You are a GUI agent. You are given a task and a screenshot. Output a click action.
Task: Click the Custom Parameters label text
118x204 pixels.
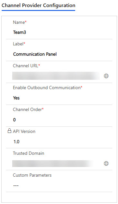(x=32, y=175)
